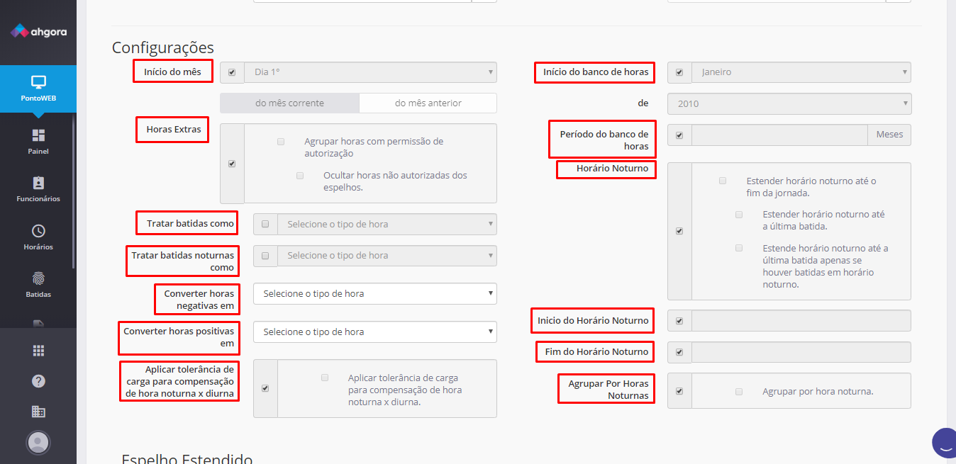The image size is (956, 464).
Task: Go to Funcionários in the sidebar
Action: (38, 189)
